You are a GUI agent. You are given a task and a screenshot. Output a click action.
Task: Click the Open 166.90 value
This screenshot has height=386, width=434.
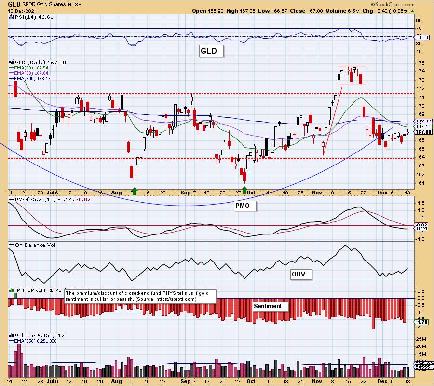click(x=208, y=11)
